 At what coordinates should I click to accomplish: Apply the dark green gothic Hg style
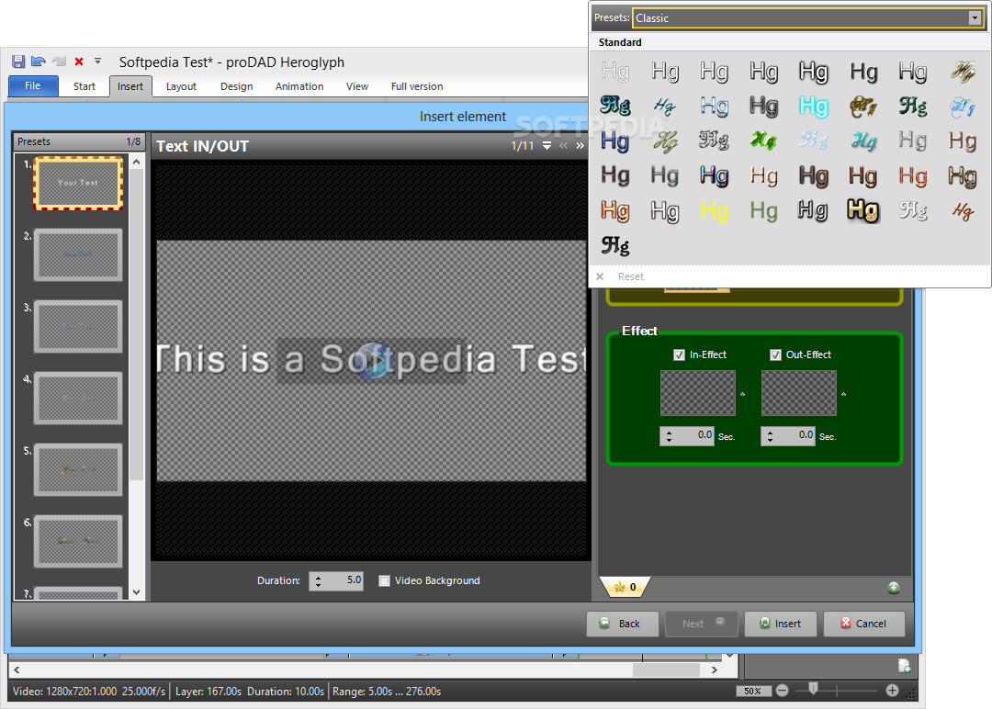[913, 107]
